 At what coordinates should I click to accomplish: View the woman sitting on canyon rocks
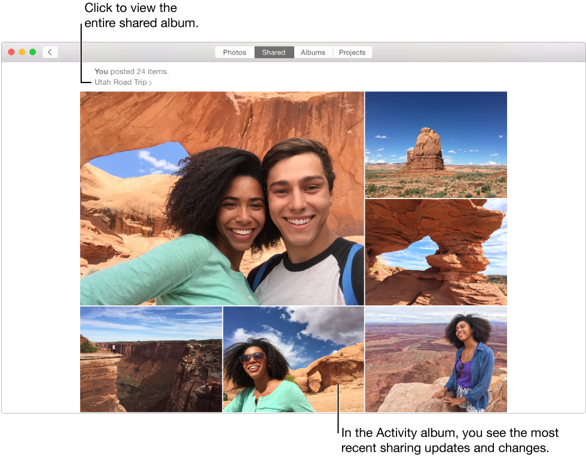coord(436,359)
